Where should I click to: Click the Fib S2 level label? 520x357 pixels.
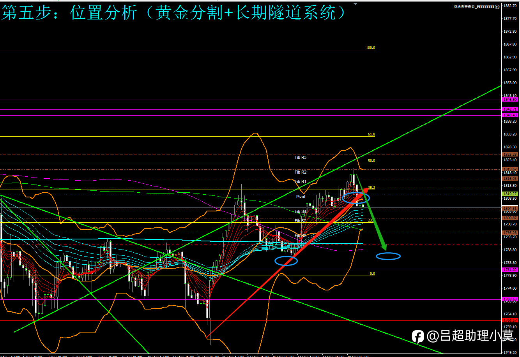coord(300,221)
